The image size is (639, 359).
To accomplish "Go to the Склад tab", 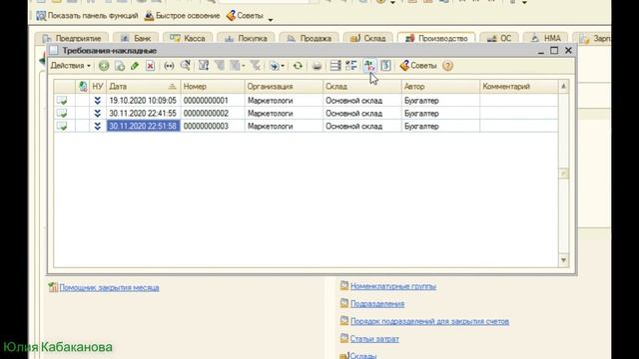I will tap(368, 38).
